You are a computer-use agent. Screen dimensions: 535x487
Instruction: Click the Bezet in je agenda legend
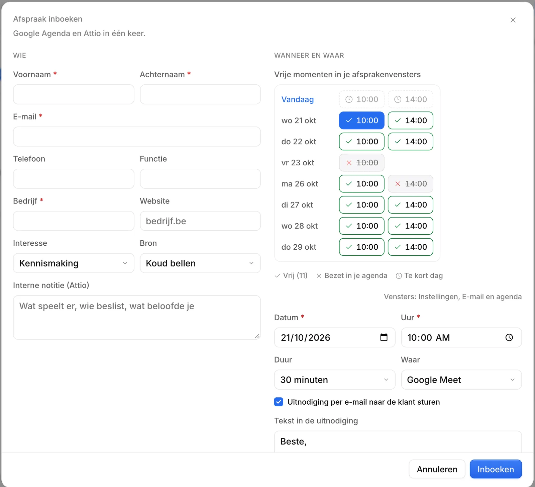[352, 275]
